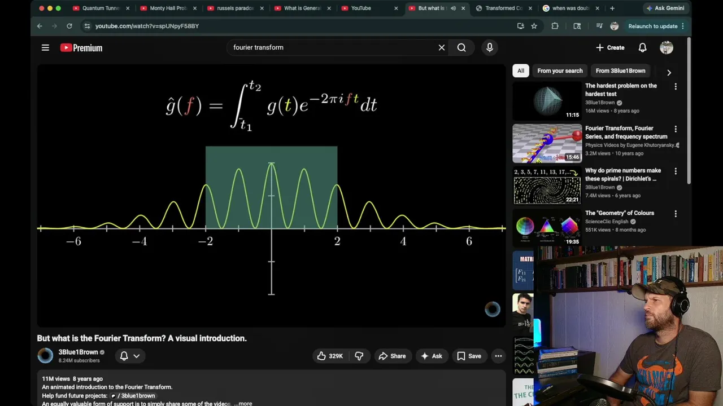Open more actions ellipsis under the video

point(498,356)
